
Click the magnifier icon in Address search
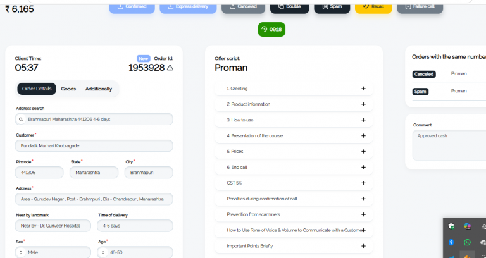click(21, 120)
